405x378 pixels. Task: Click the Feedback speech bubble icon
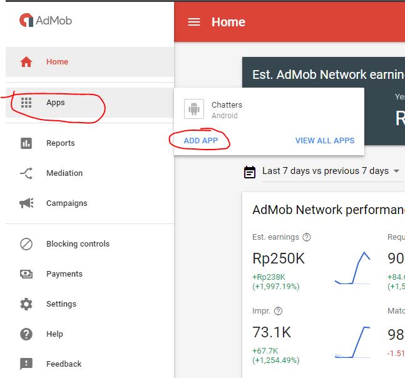(x=26, y=364)
